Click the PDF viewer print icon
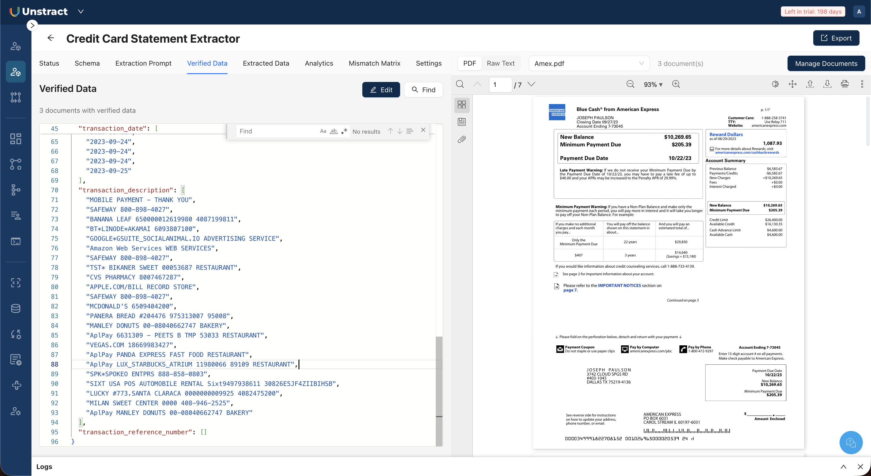The height and width of the screenshot is (476, 871). [844, 84]
